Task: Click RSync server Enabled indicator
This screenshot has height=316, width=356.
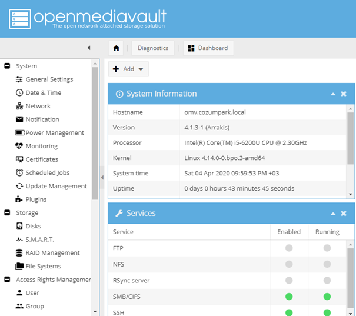Action: [x=289, y=280]
